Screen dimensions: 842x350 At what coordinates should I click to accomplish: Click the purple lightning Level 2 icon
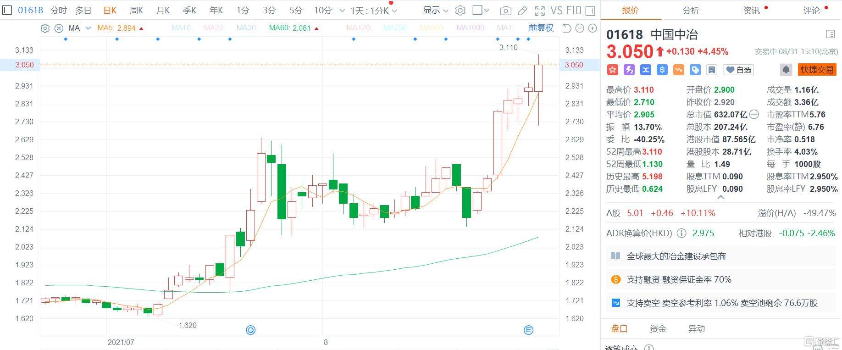tap(629, 70)
